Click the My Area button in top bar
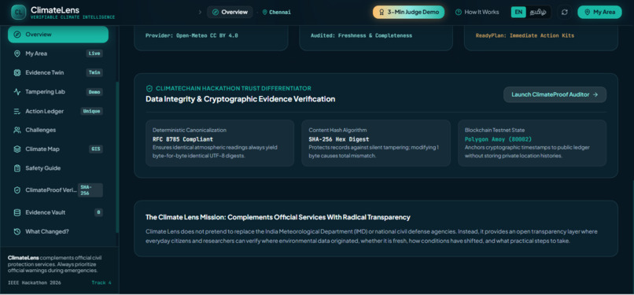Image resolution: width=634 pixels, height=295 pixels. coord(599,12)
